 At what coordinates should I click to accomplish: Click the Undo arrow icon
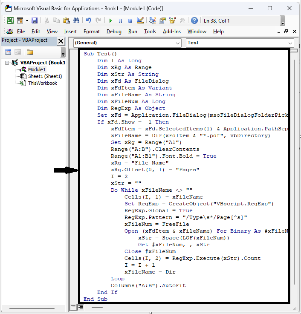pos(89,20)
